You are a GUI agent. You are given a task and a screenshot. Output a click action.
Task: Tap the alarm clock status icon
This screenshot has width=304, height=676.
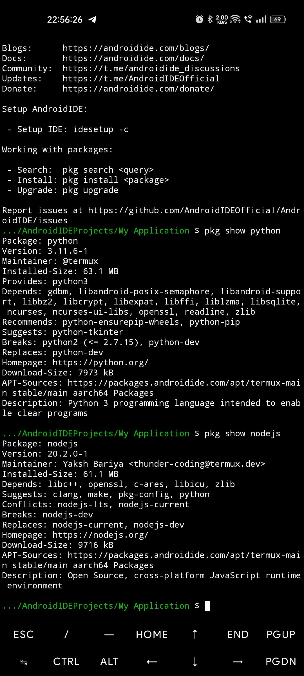[x=199, y=19]
